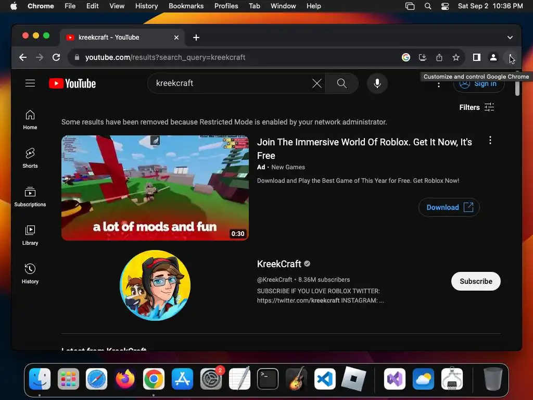The width and height of the screenshot is (533, 400).
Task: Open System Settings from the Dock
Action: click(x=211, y=379)
